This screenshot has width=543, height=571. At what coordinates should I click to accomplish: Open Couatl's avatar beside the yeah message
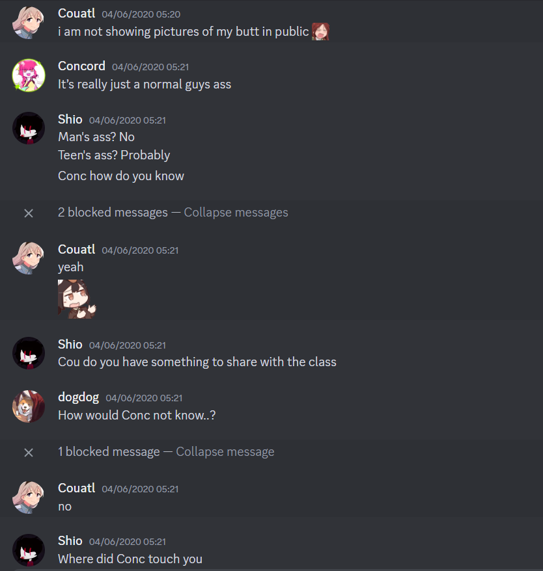[29, 258]
